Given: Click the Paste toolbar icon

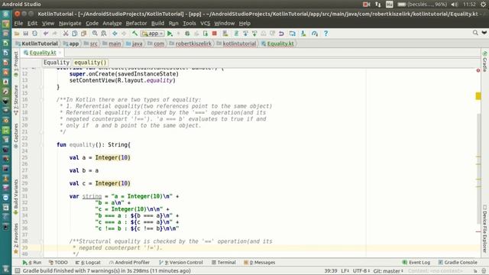Looking at the screenshot, I should tap(83, 34).
